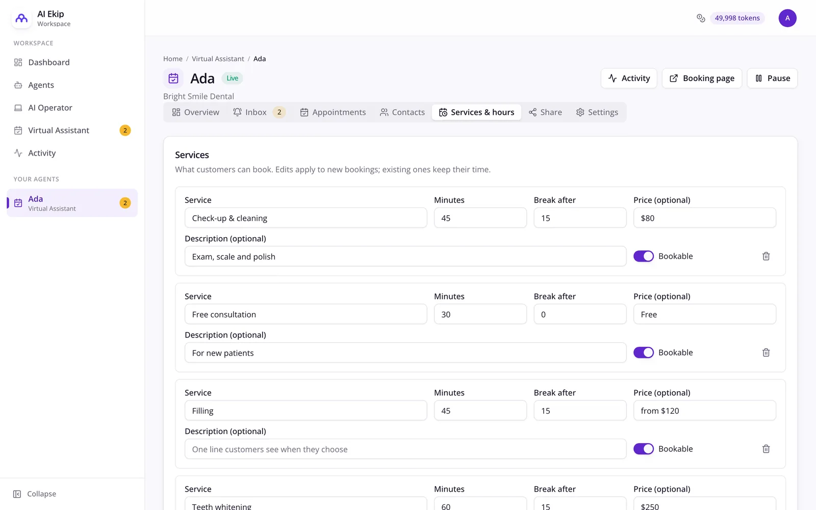816x510 pixels.
Task: Click the Filling description field
Action: coord(405,449)
